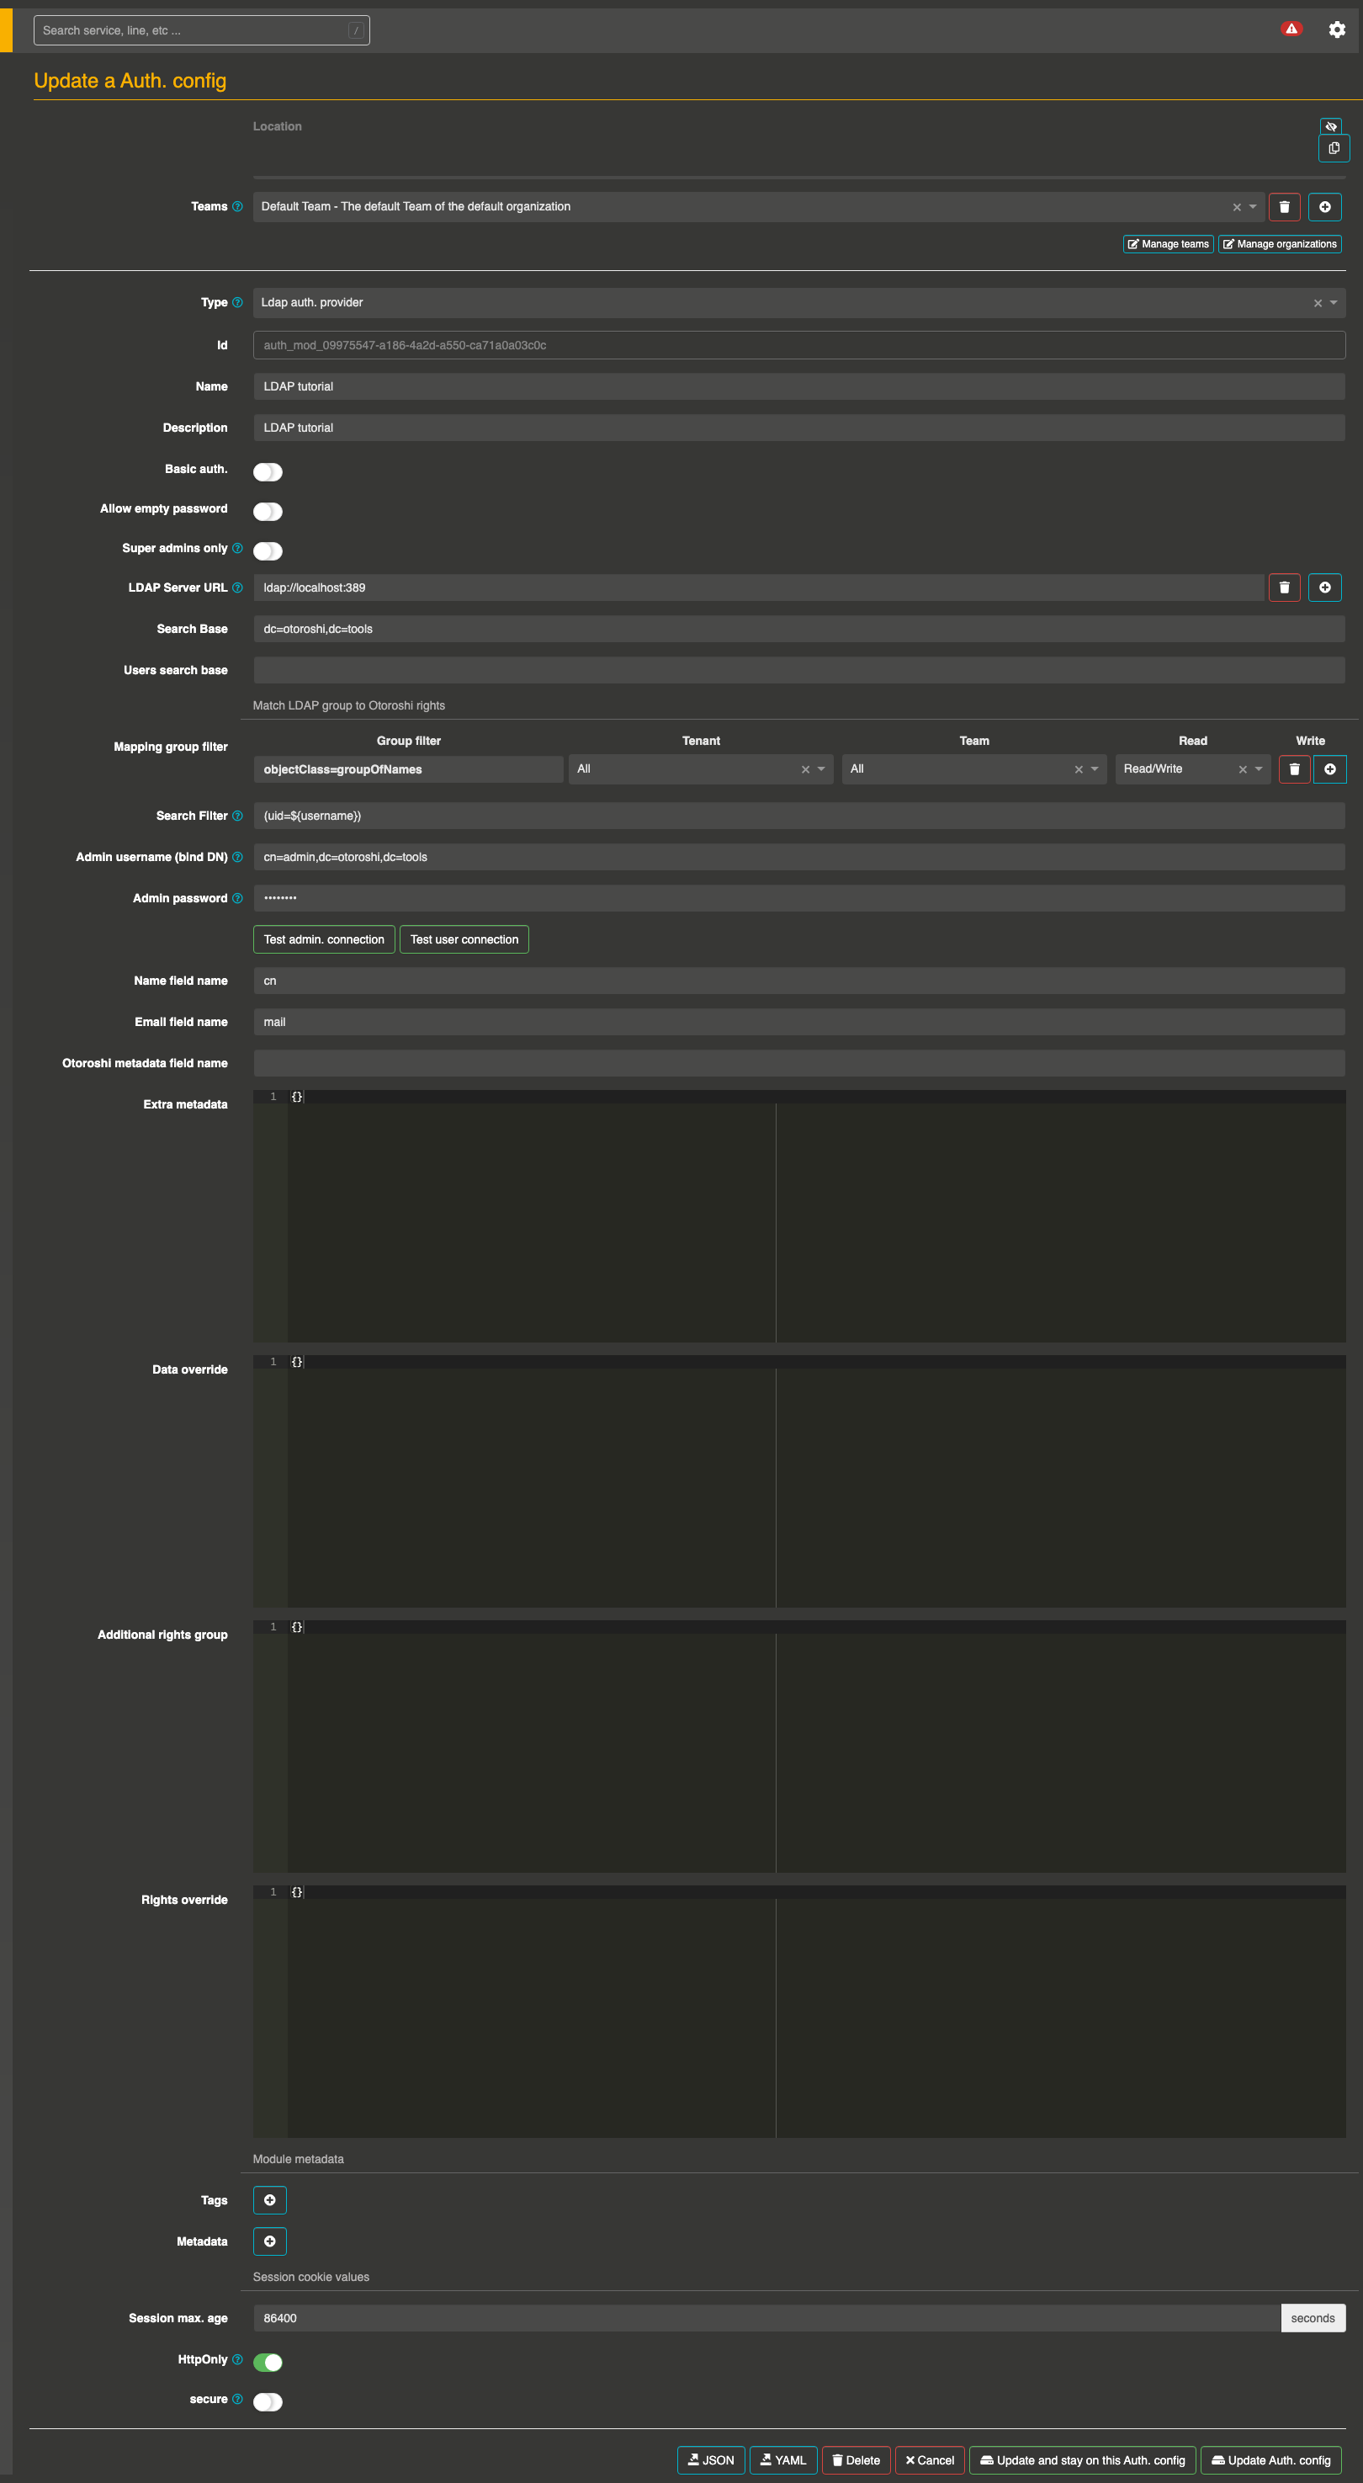Image resolution: width=1363 pixels, height=2483 pixels.
Task: Open the Read/Write rights dropdown
Action: [1258, 769]
